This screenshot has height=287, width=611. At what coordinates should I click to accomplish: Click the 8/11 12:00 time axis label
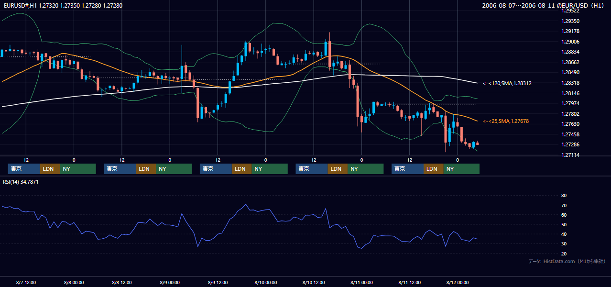point(409,283)
